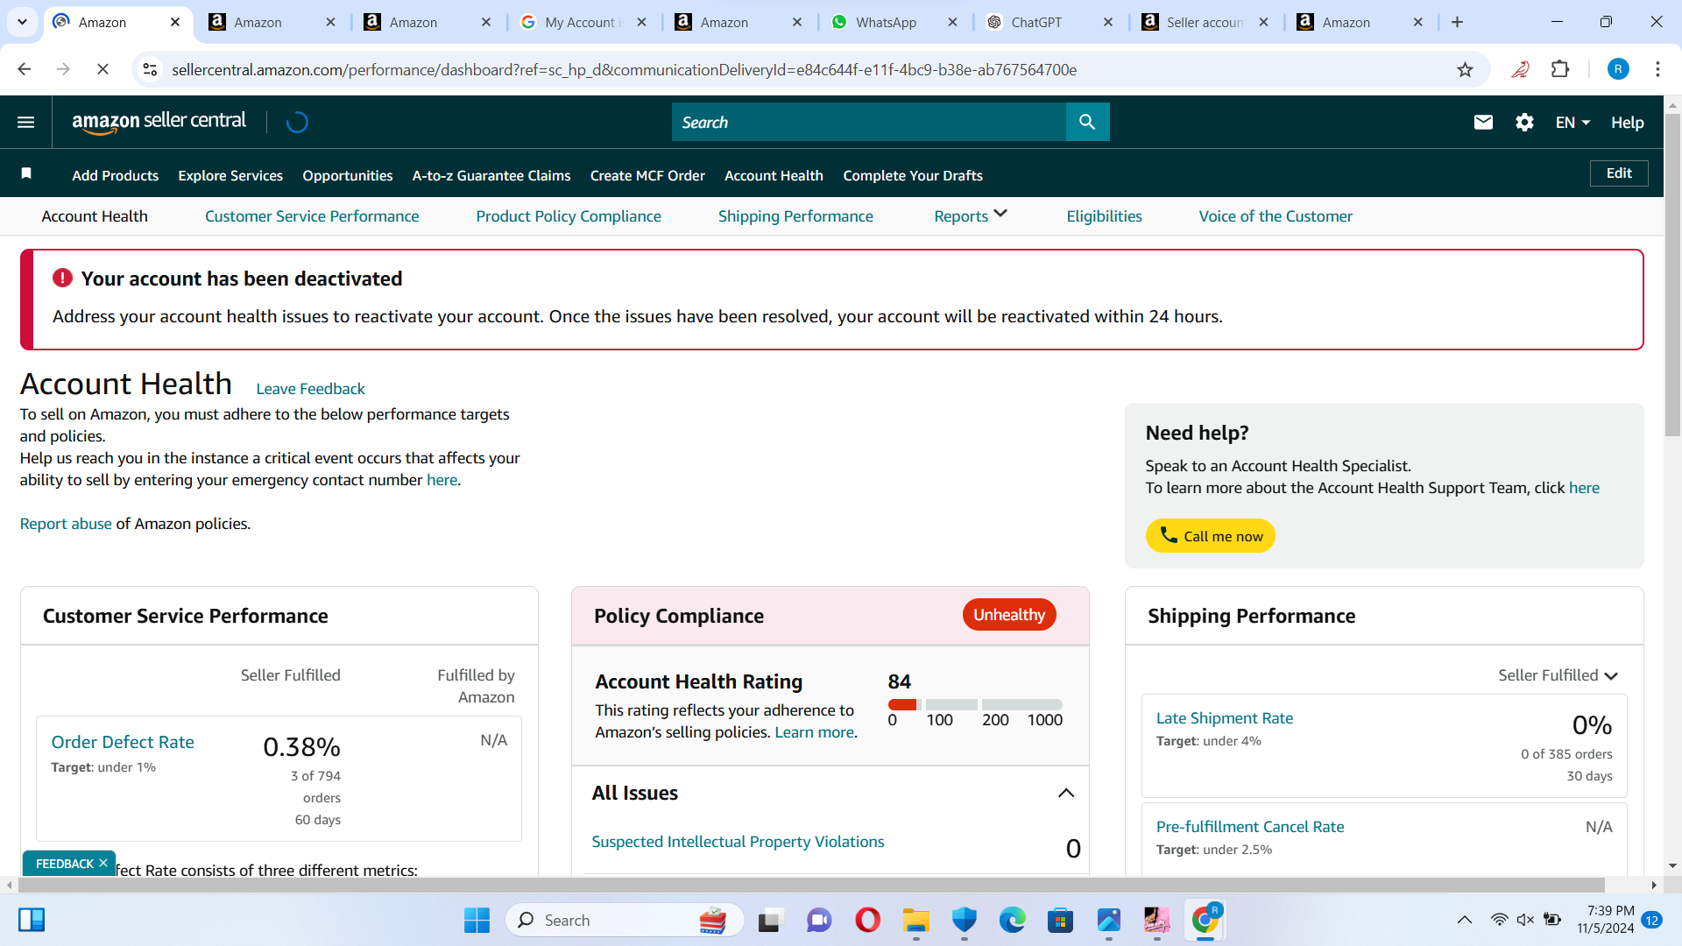Click the Account Health Rating bar
The image size is (1682, 946).
975,704
